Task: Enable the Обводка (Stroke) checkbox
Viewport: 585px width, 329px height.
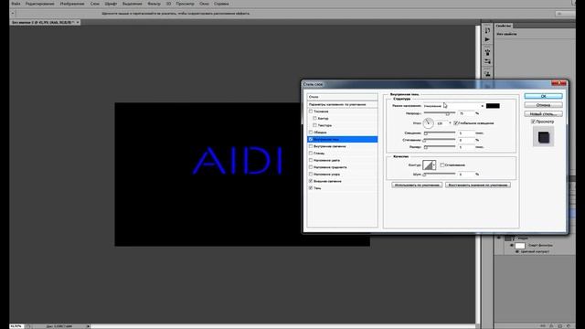Action: pos(311,132)
